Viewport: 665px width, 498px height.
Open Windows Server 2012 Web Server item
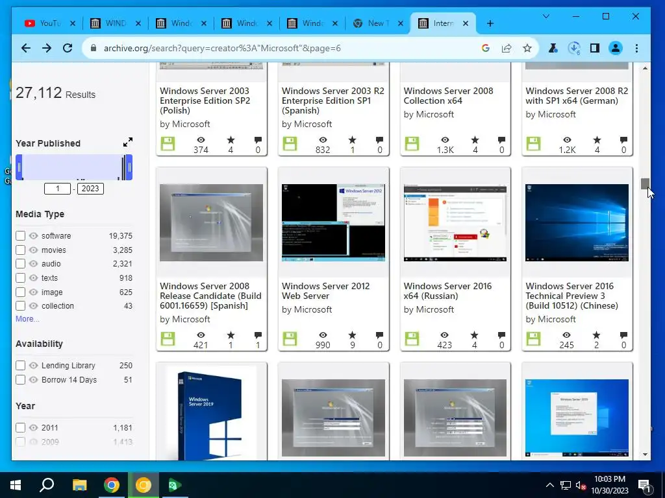pyautogui.click(x=325, y=291)
